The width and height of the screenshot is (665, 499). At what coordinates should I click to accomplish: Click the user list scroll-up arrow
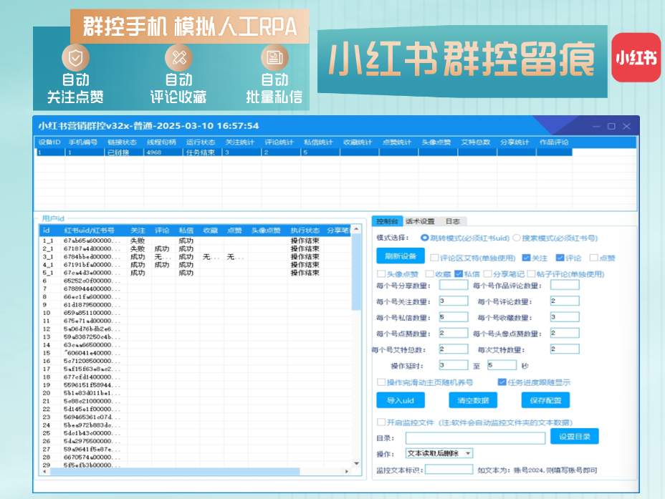tap(356, 229)
